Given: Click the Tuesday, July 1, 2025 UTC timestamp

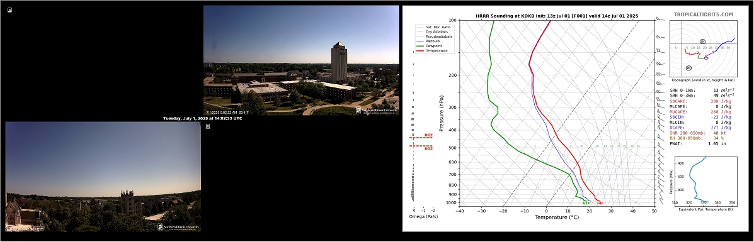Looking at the screenshot, I should [202, 118].
